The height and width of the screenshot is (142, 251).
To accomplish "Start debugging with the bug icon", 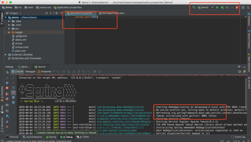I will click(x=222, y=7).
